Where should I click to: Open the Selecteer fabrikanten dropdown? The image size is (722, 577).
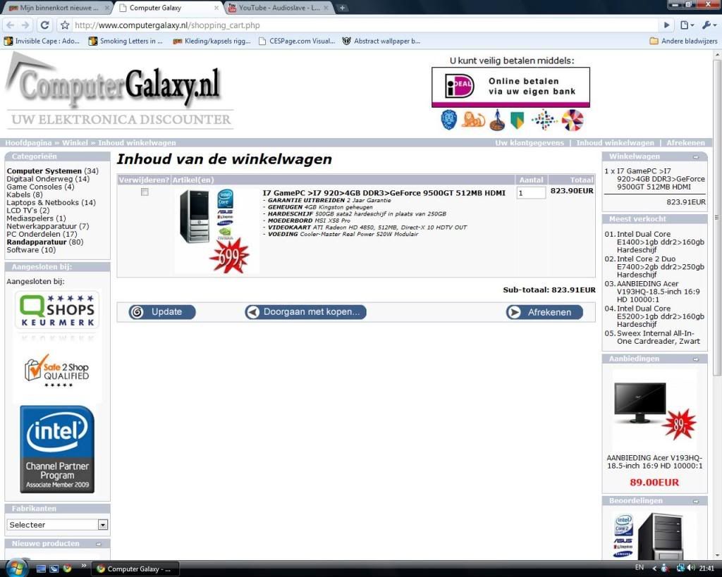58,525
